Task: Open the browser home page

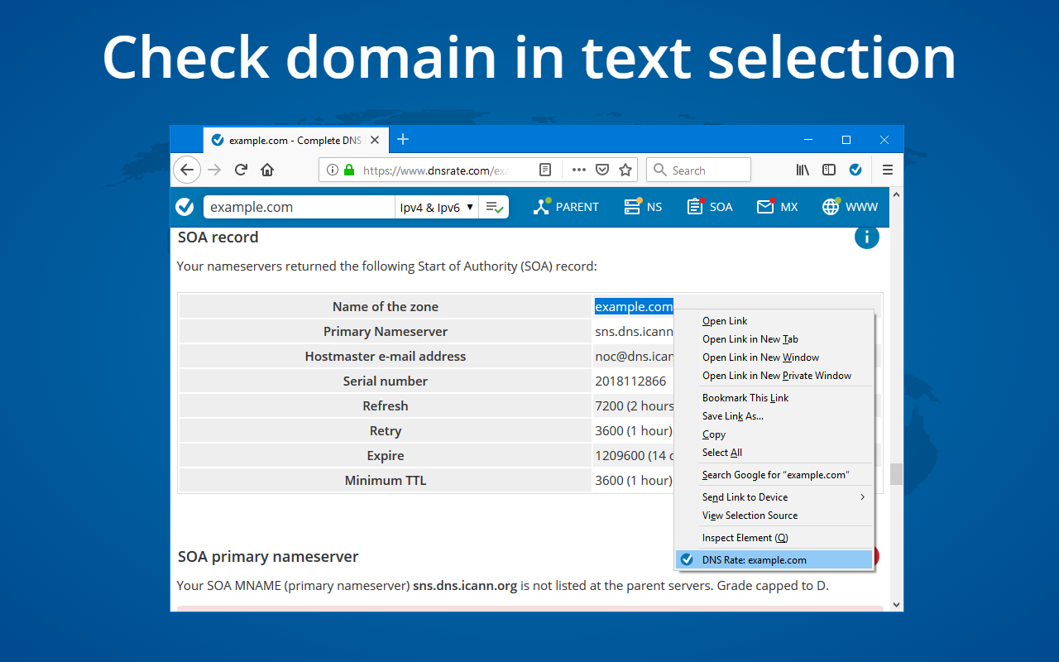Action: click(267, 170)
